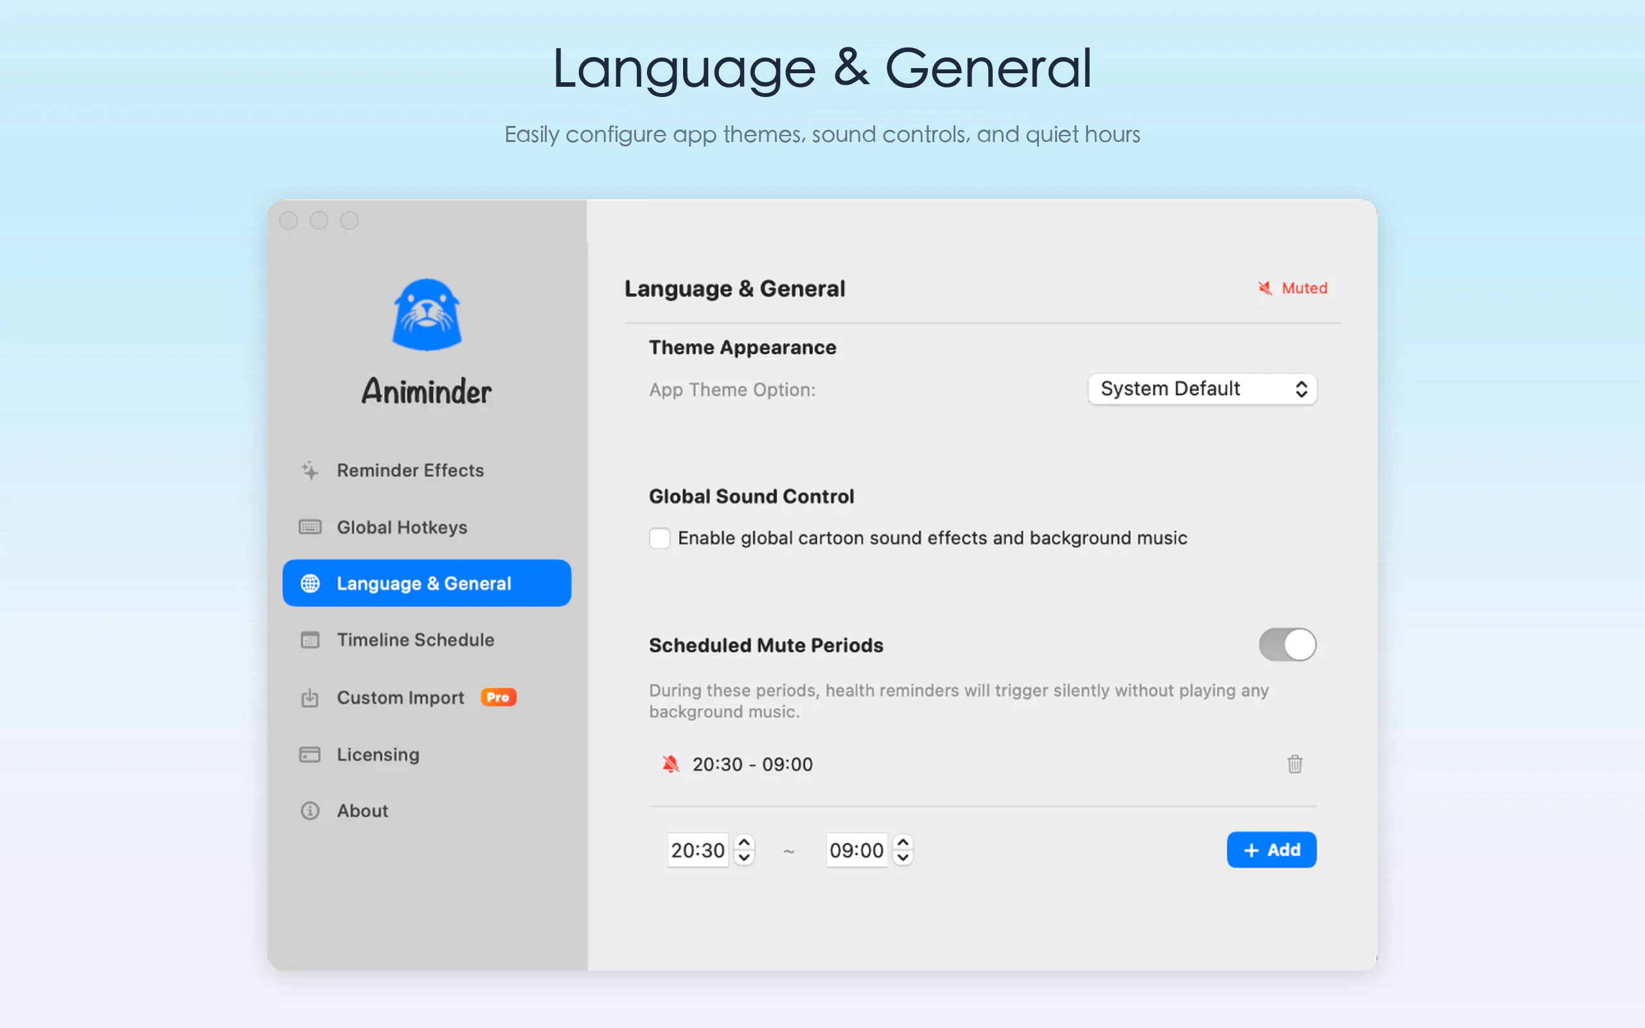Open Licensing settings
The height and width of the screenshot is (1028, 1645).
click(426, 755)
